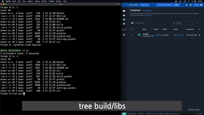Open the Volumes icon in Docker sidebar
The height and width of the screenshot is (115, 204).
coord(124,19)
